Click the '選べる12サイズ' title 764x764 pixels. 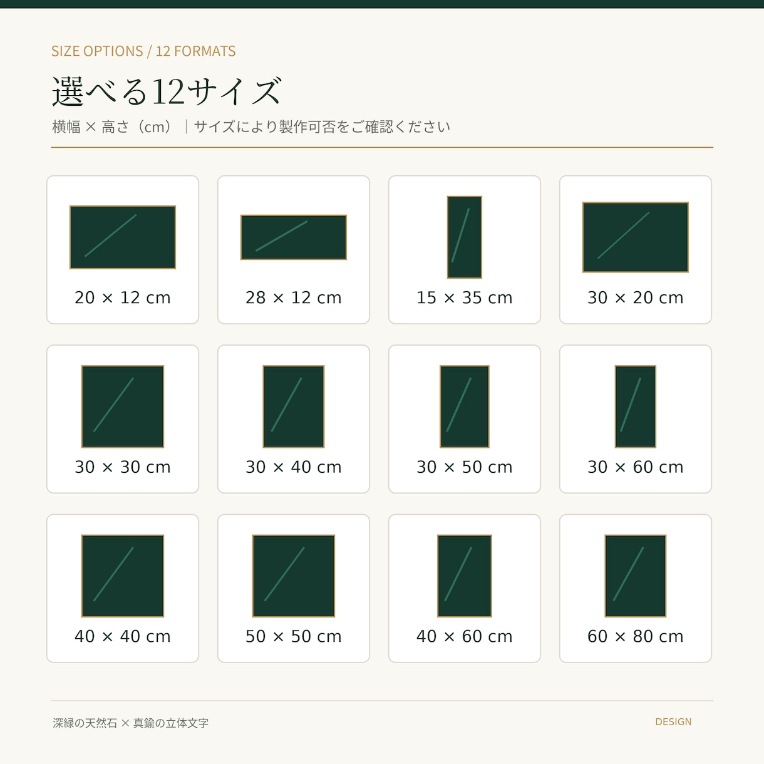tap(167, 92)
